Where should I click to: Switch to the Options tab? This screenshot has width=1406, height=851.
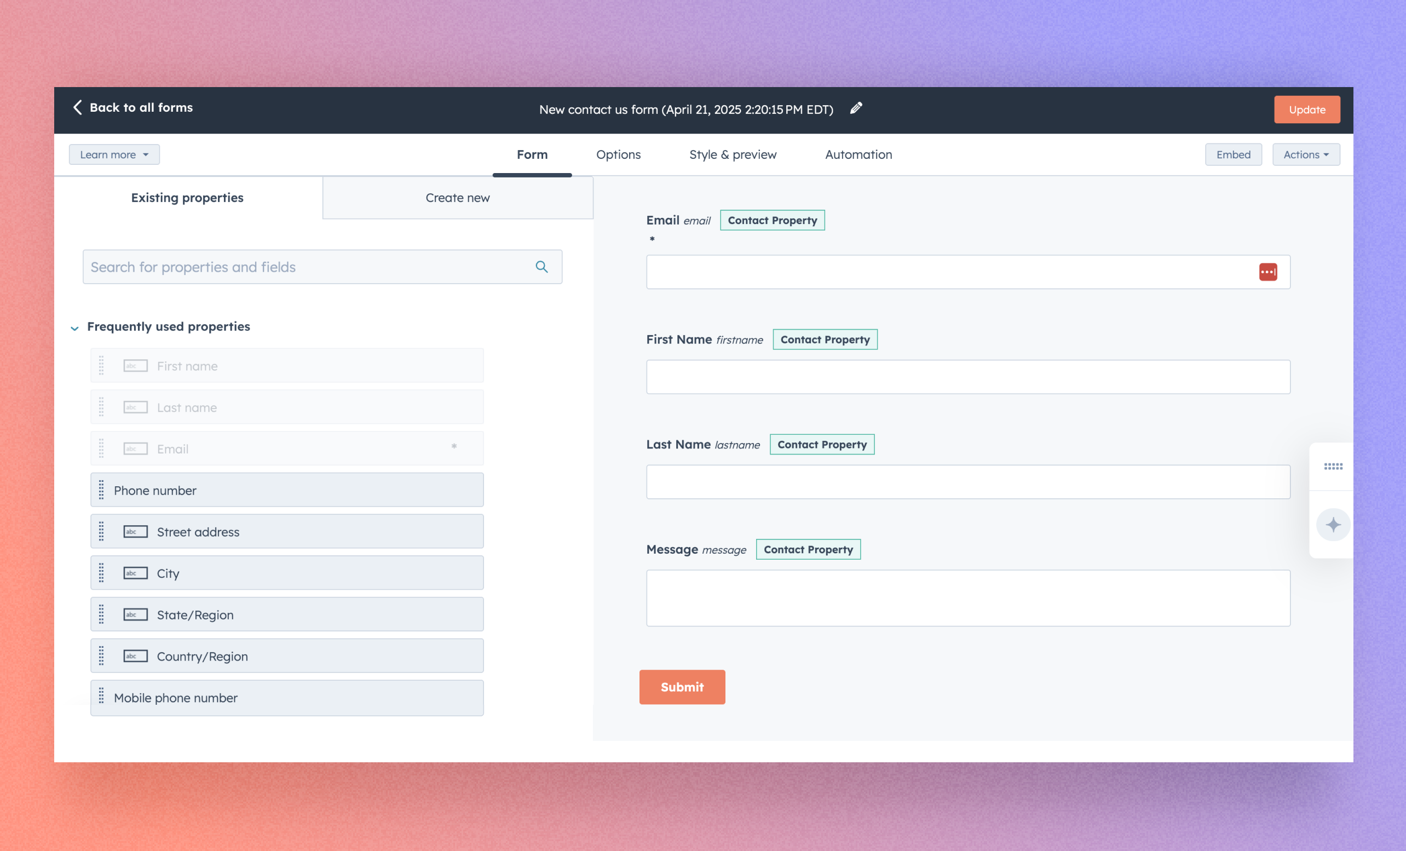click(x=619, y=154)
